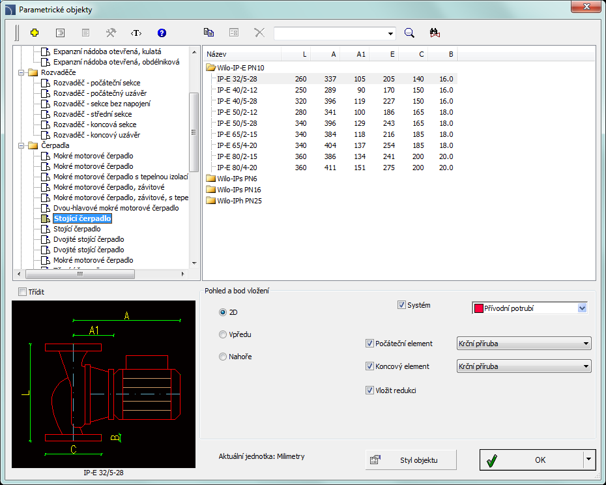Screen dimensions: 606x485
Task: Uncheck the Vložit redukci checkbox
Action: [369, 390]
